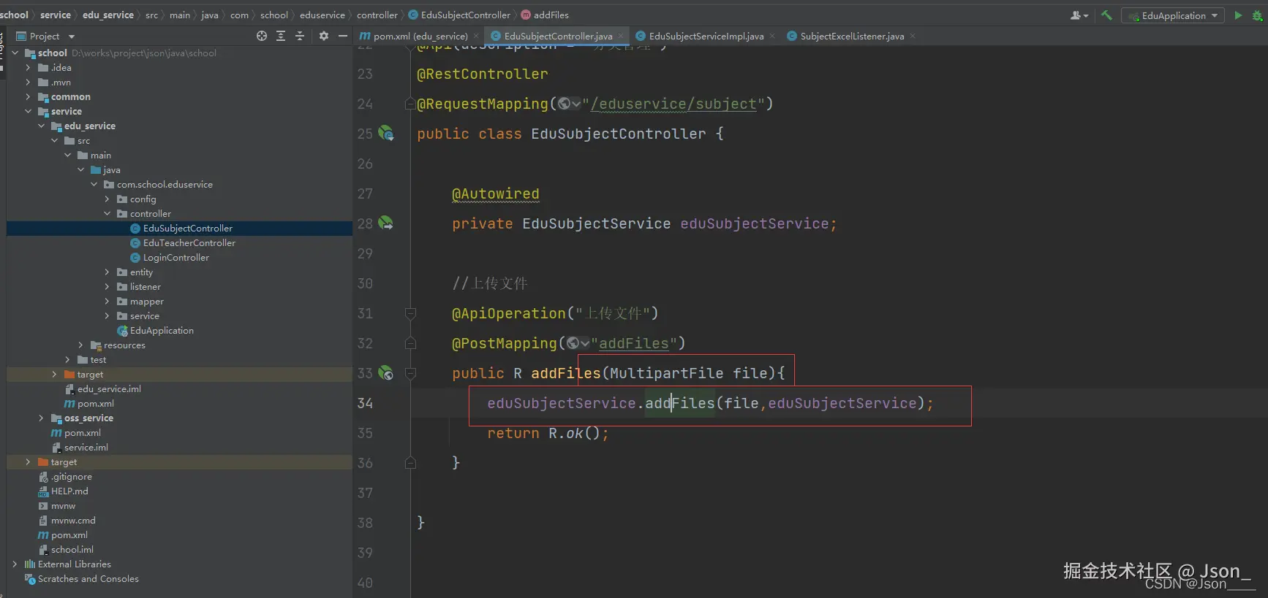The width and height of the screenshot is (1268, 598).
Task: Hide the Project tool window
Action: tap(342, 36)
